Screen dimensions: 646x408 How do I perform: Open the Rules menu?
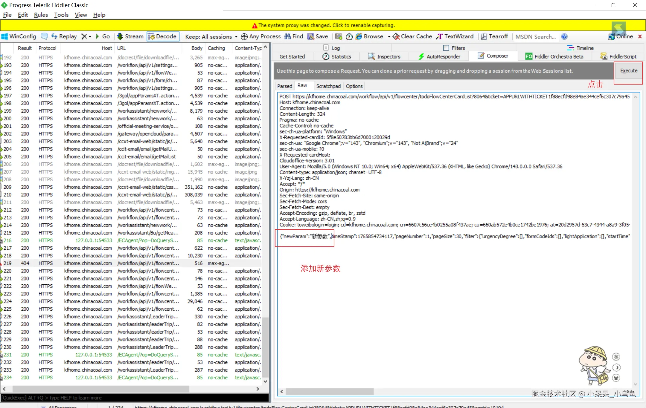click(41, 15)
